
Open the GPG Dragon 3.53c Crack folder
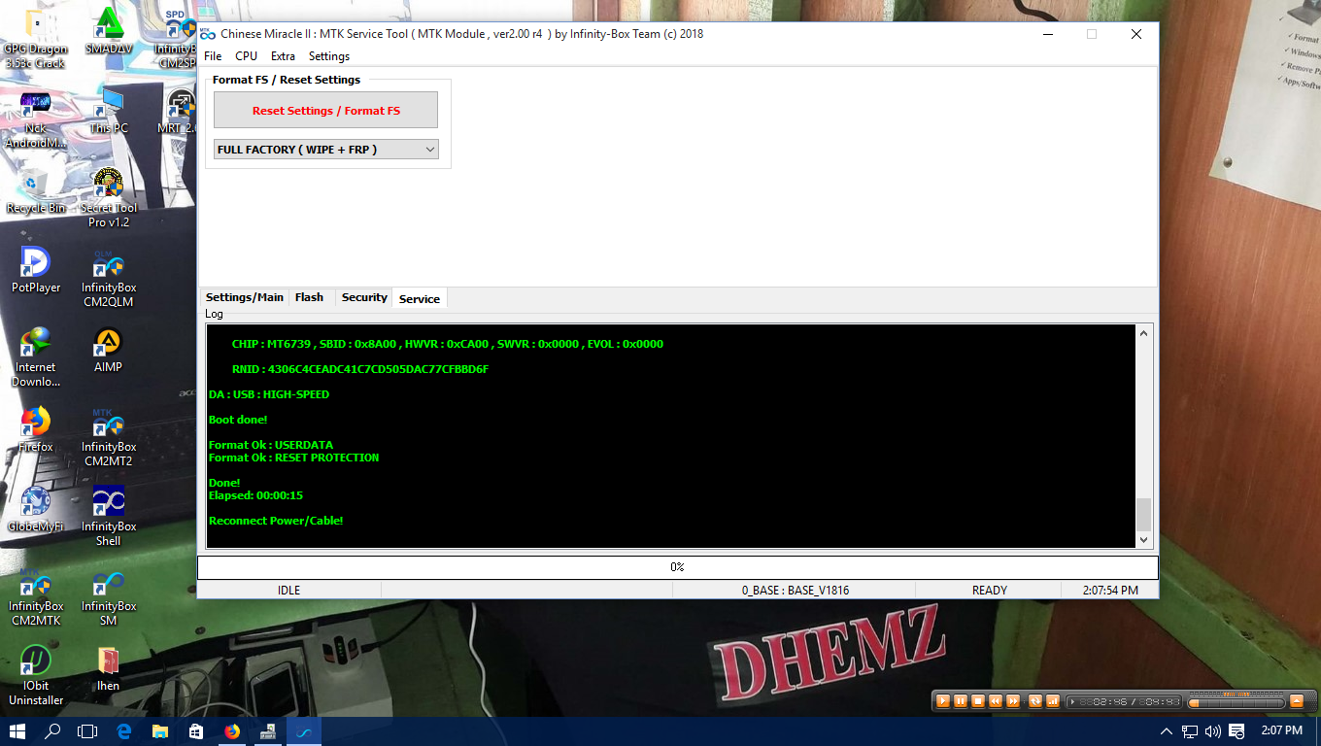pos(36,39)
